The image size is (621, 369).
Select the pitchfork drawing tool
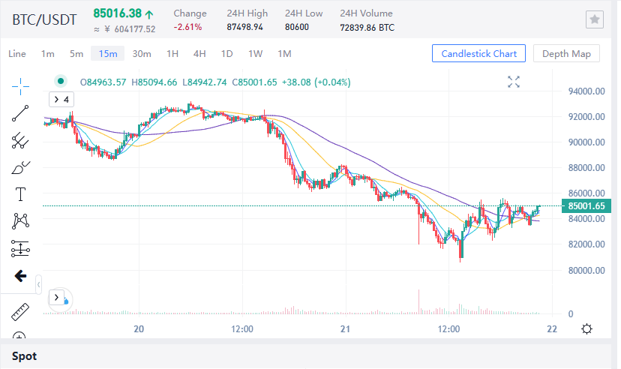pos(20,140)
